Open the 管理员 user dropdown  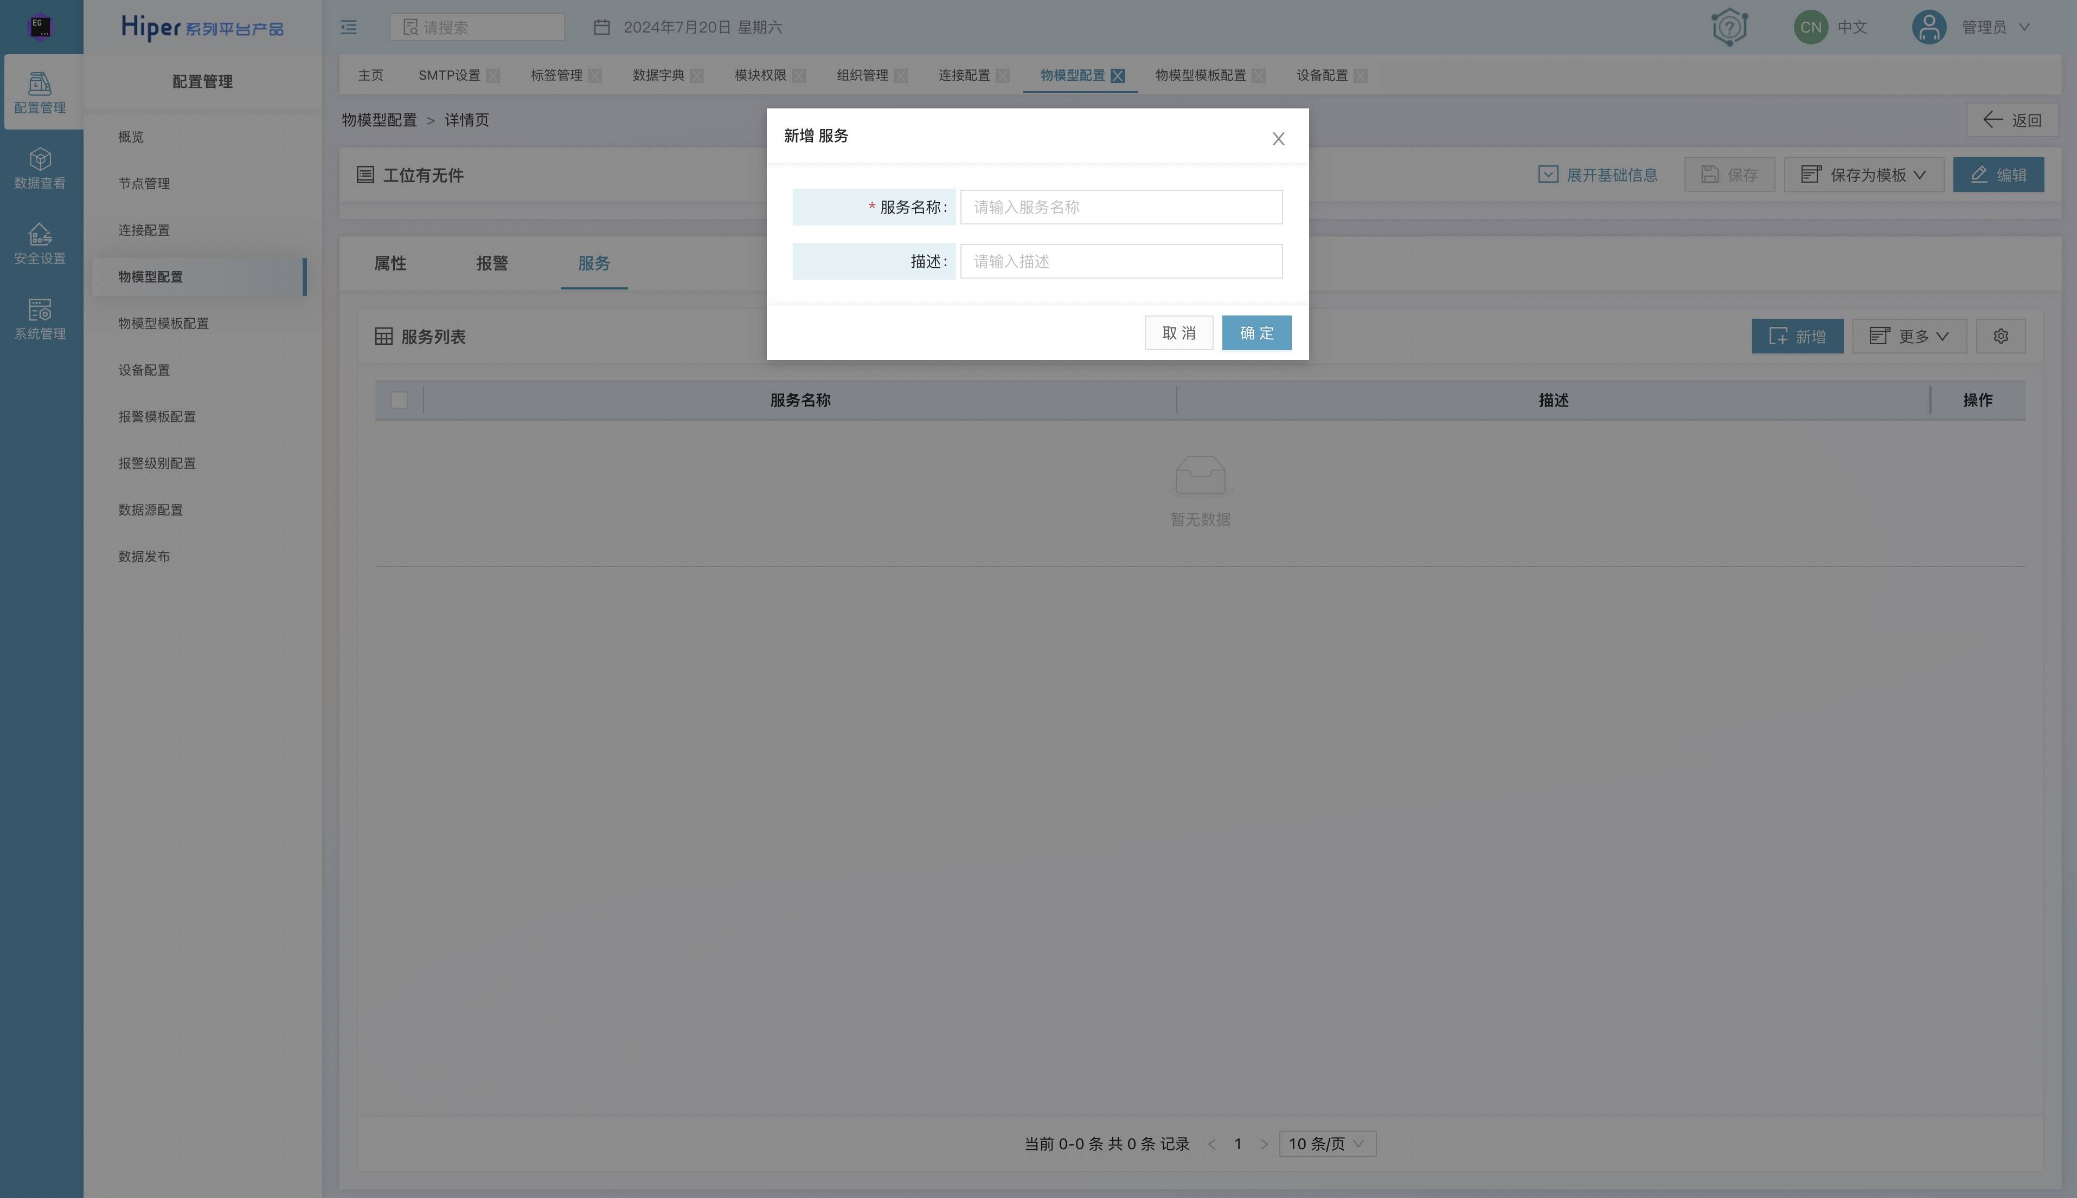(1996, 27)
